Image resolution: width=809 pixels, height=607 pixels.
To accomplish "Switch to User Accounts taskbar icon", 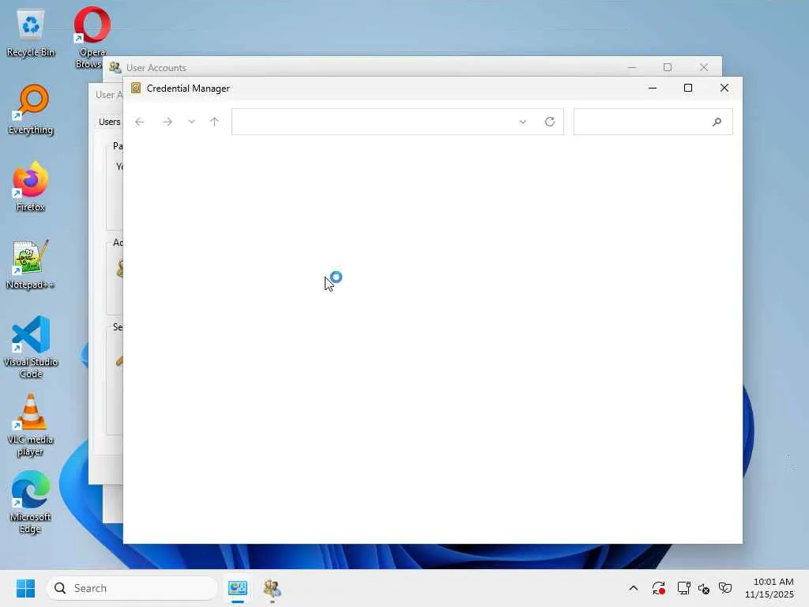I will point(272,588).
